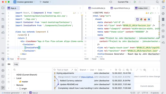Switch to the App.js editor tab
The image size is (166, 94).
coord(13,8)
